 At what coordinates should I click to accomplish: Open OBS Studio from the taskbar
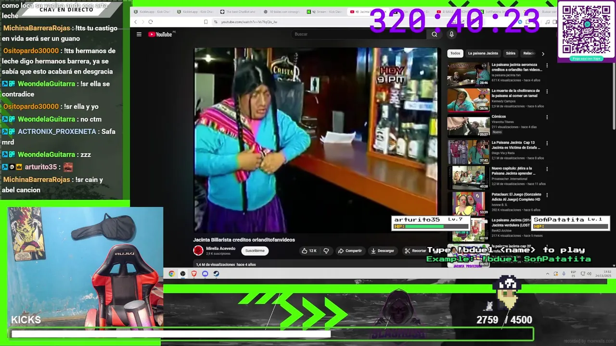183,273
